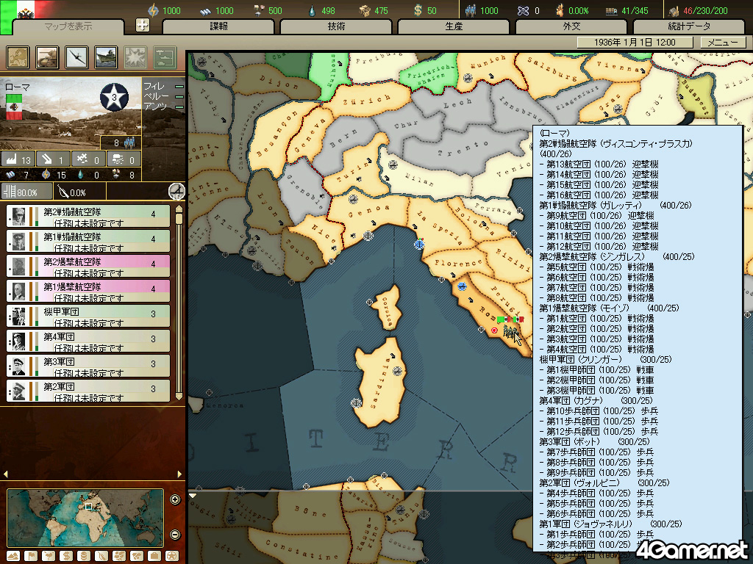
Task: Click the factory industrial capacity icon
Action: [x=12, y=159]
